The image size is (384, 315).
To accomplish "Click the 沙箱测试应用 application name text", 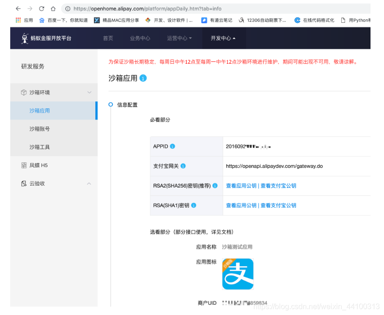I will [x=237, y=247].
